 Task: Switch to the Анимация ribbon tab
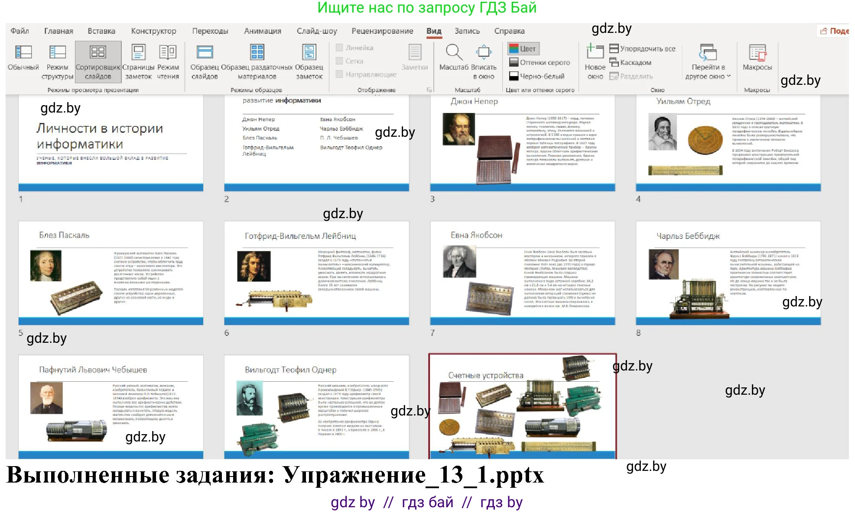click(x=263, y=31)
